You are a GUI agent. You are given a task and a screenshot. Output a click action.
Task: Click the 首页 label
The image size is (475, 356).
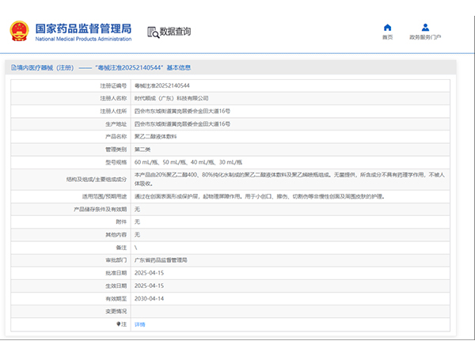click(387, 37)
